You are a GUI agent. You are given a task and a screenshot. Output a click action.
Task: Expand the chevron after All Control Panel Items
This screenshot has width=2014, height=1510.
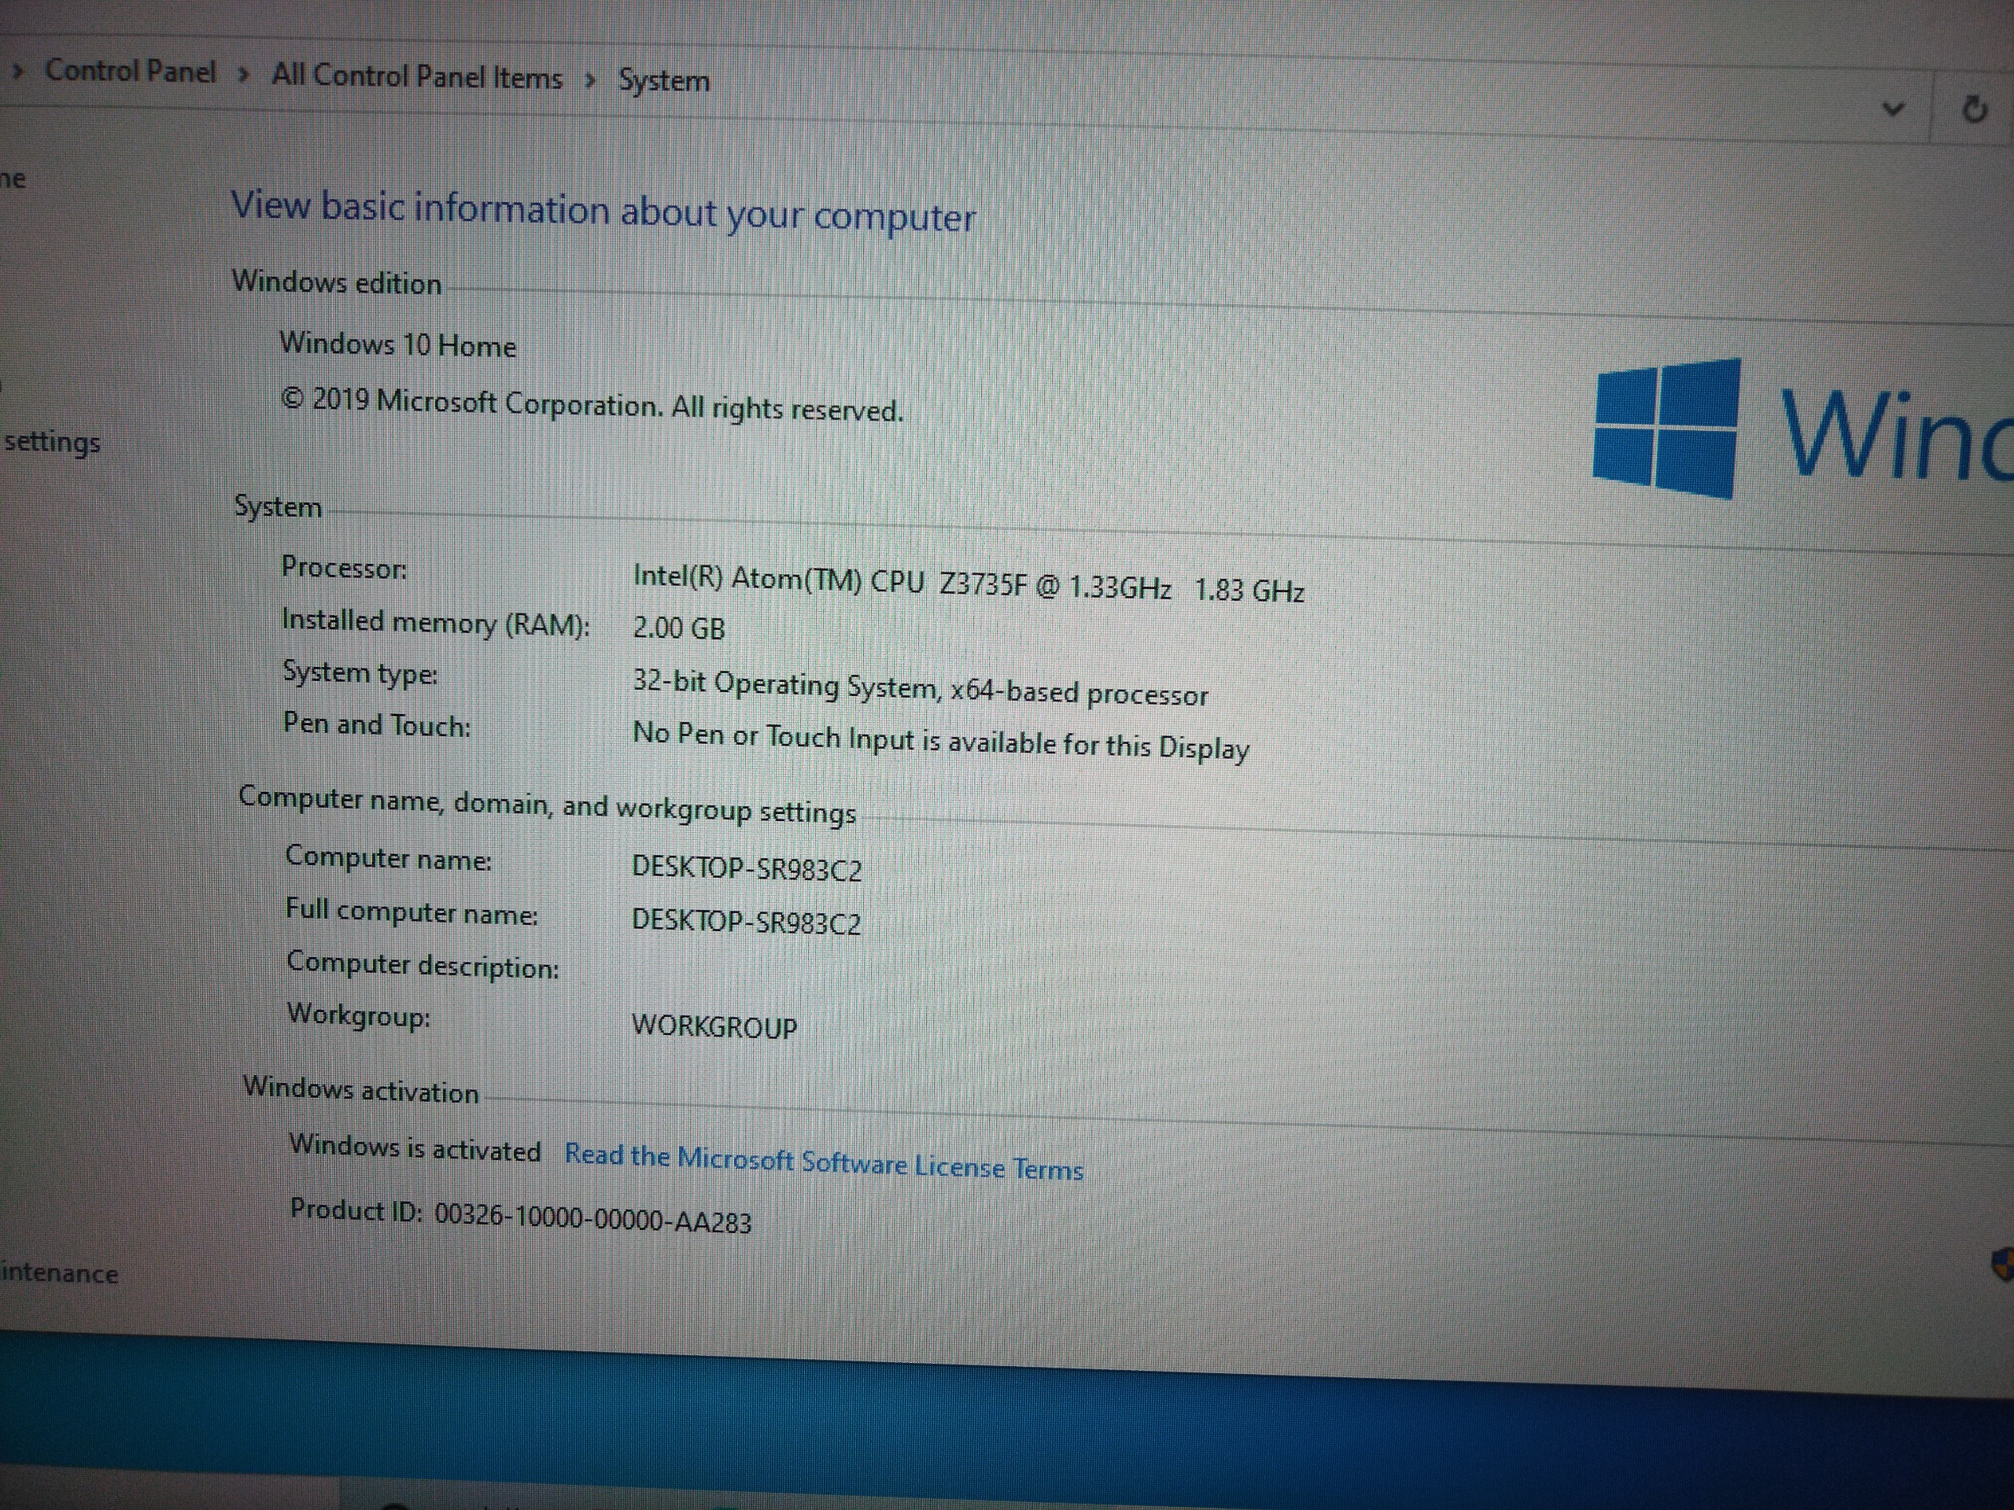(590, 81)
